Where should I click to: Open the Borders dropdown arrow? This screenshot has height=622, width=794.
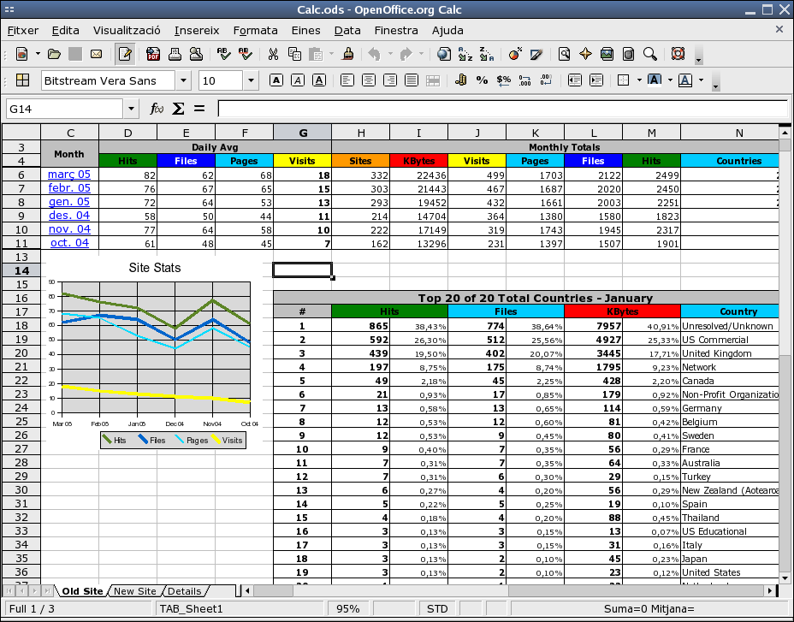click(x=639, y=80)
